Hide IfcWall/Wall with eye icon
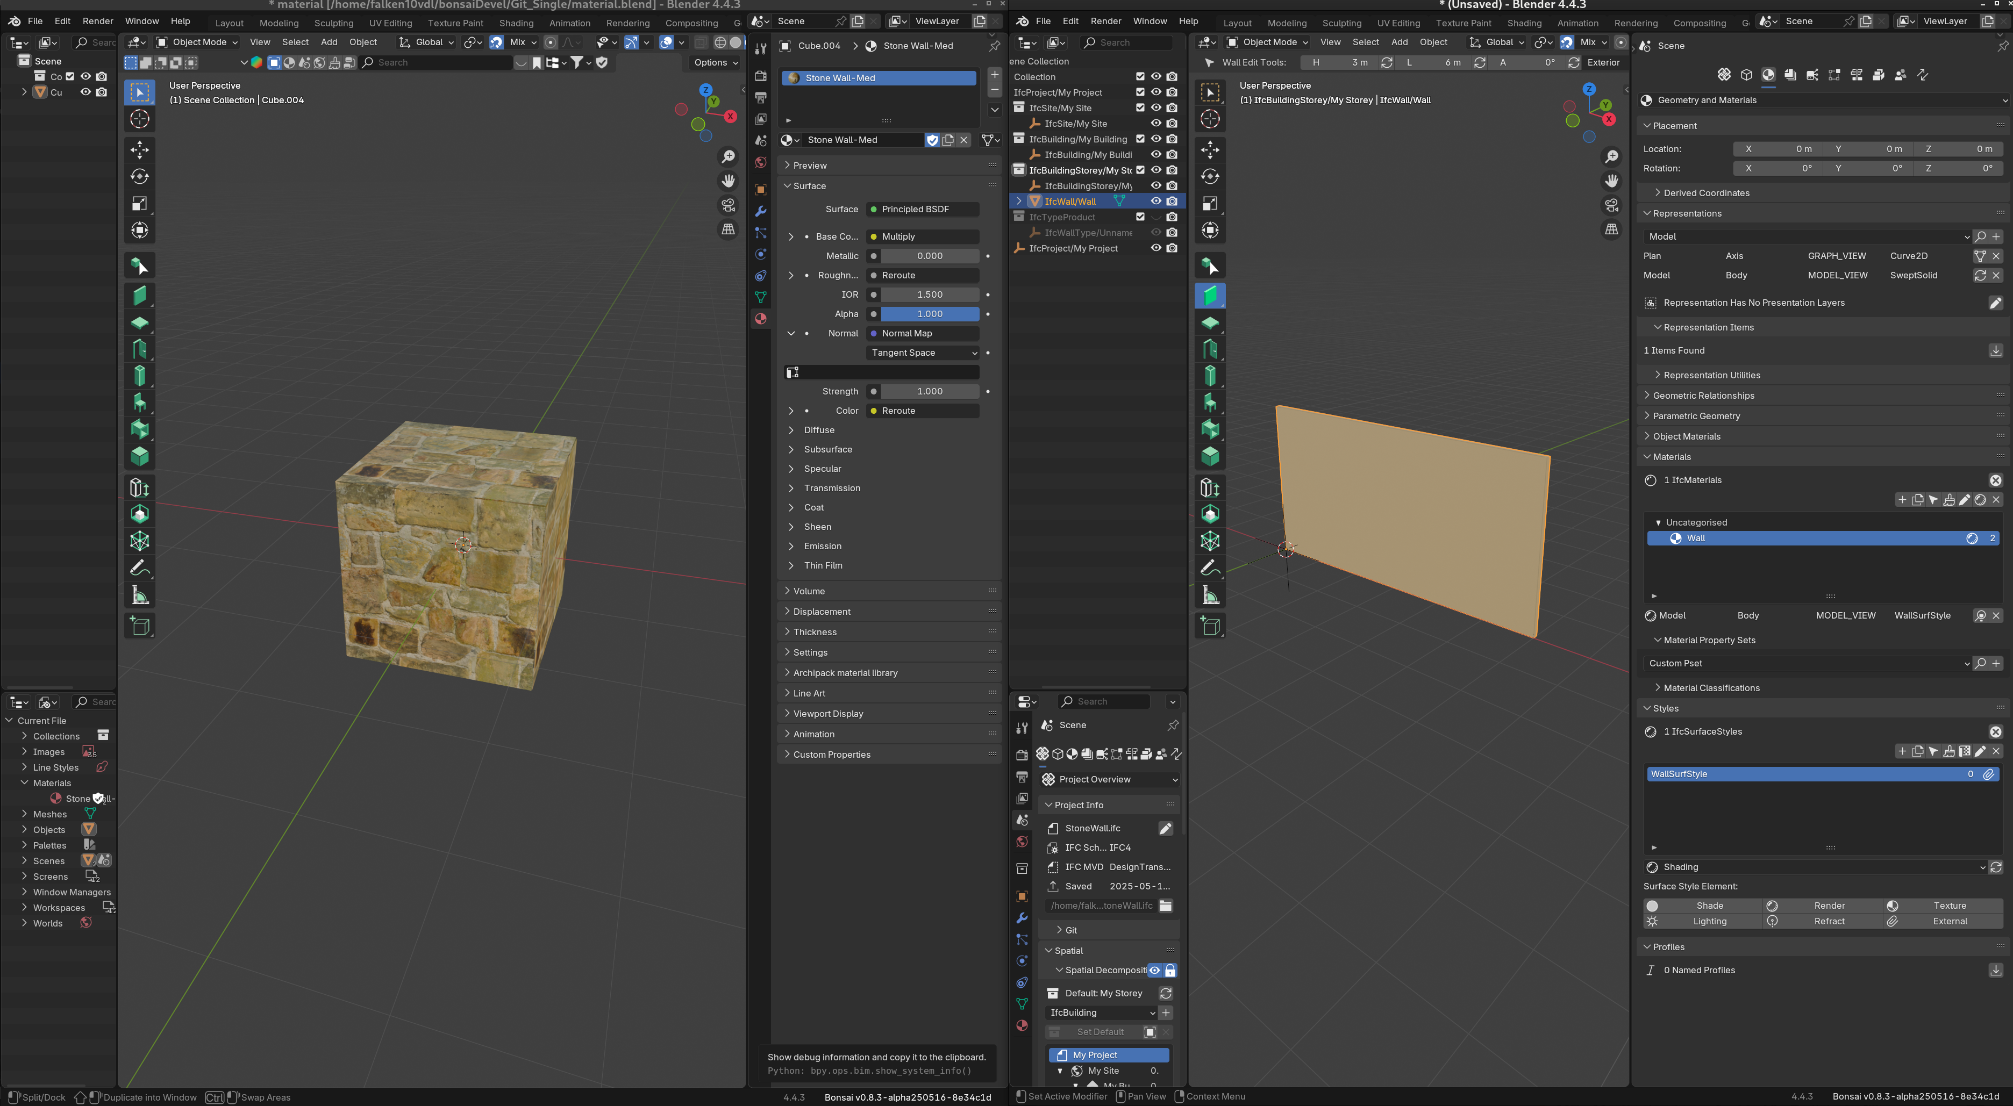This screenshot has width=2013, height=1106. pyautogui.click(x=1156, y=202)
